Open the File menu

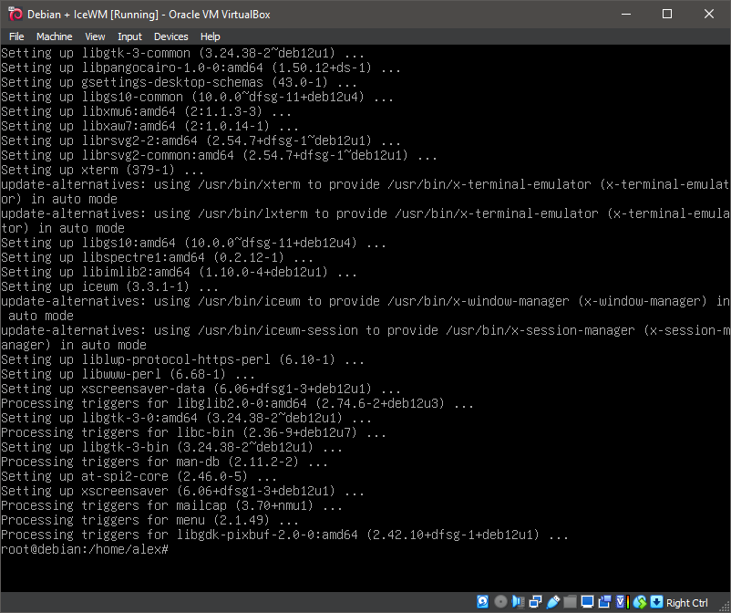pyautogui.click(x=15, y=36)
